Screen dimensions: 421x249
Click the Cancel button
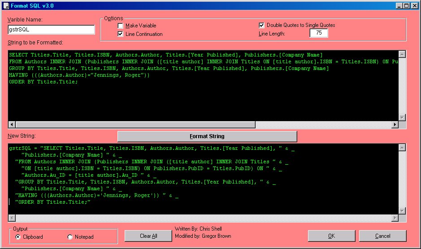tap(382, 236)
